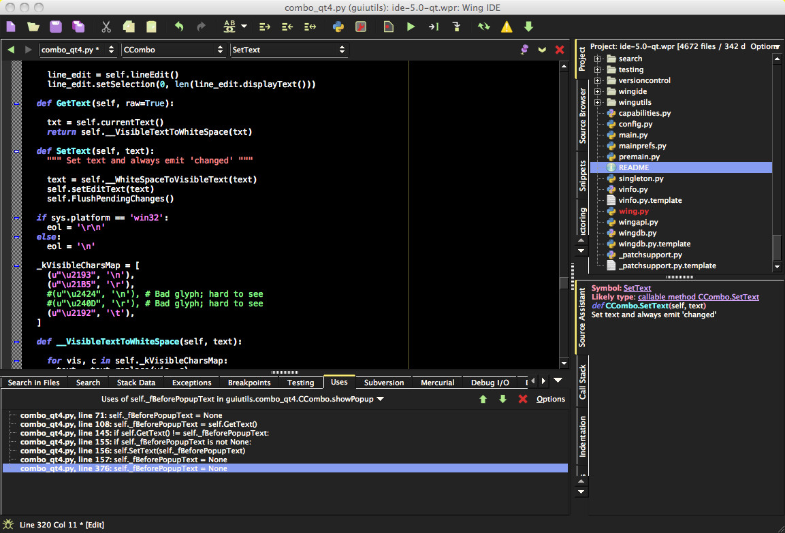Follow the CCombo.SetText link in Source Assistant
This screenshot has width=785, height=533.
pos(699,296)
